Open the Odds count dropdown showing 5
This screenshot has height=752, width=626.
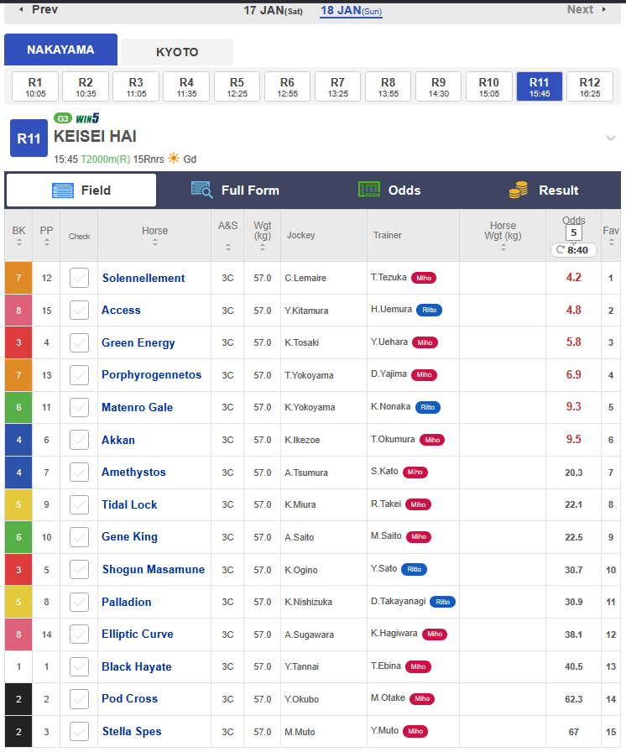(573, 233)
